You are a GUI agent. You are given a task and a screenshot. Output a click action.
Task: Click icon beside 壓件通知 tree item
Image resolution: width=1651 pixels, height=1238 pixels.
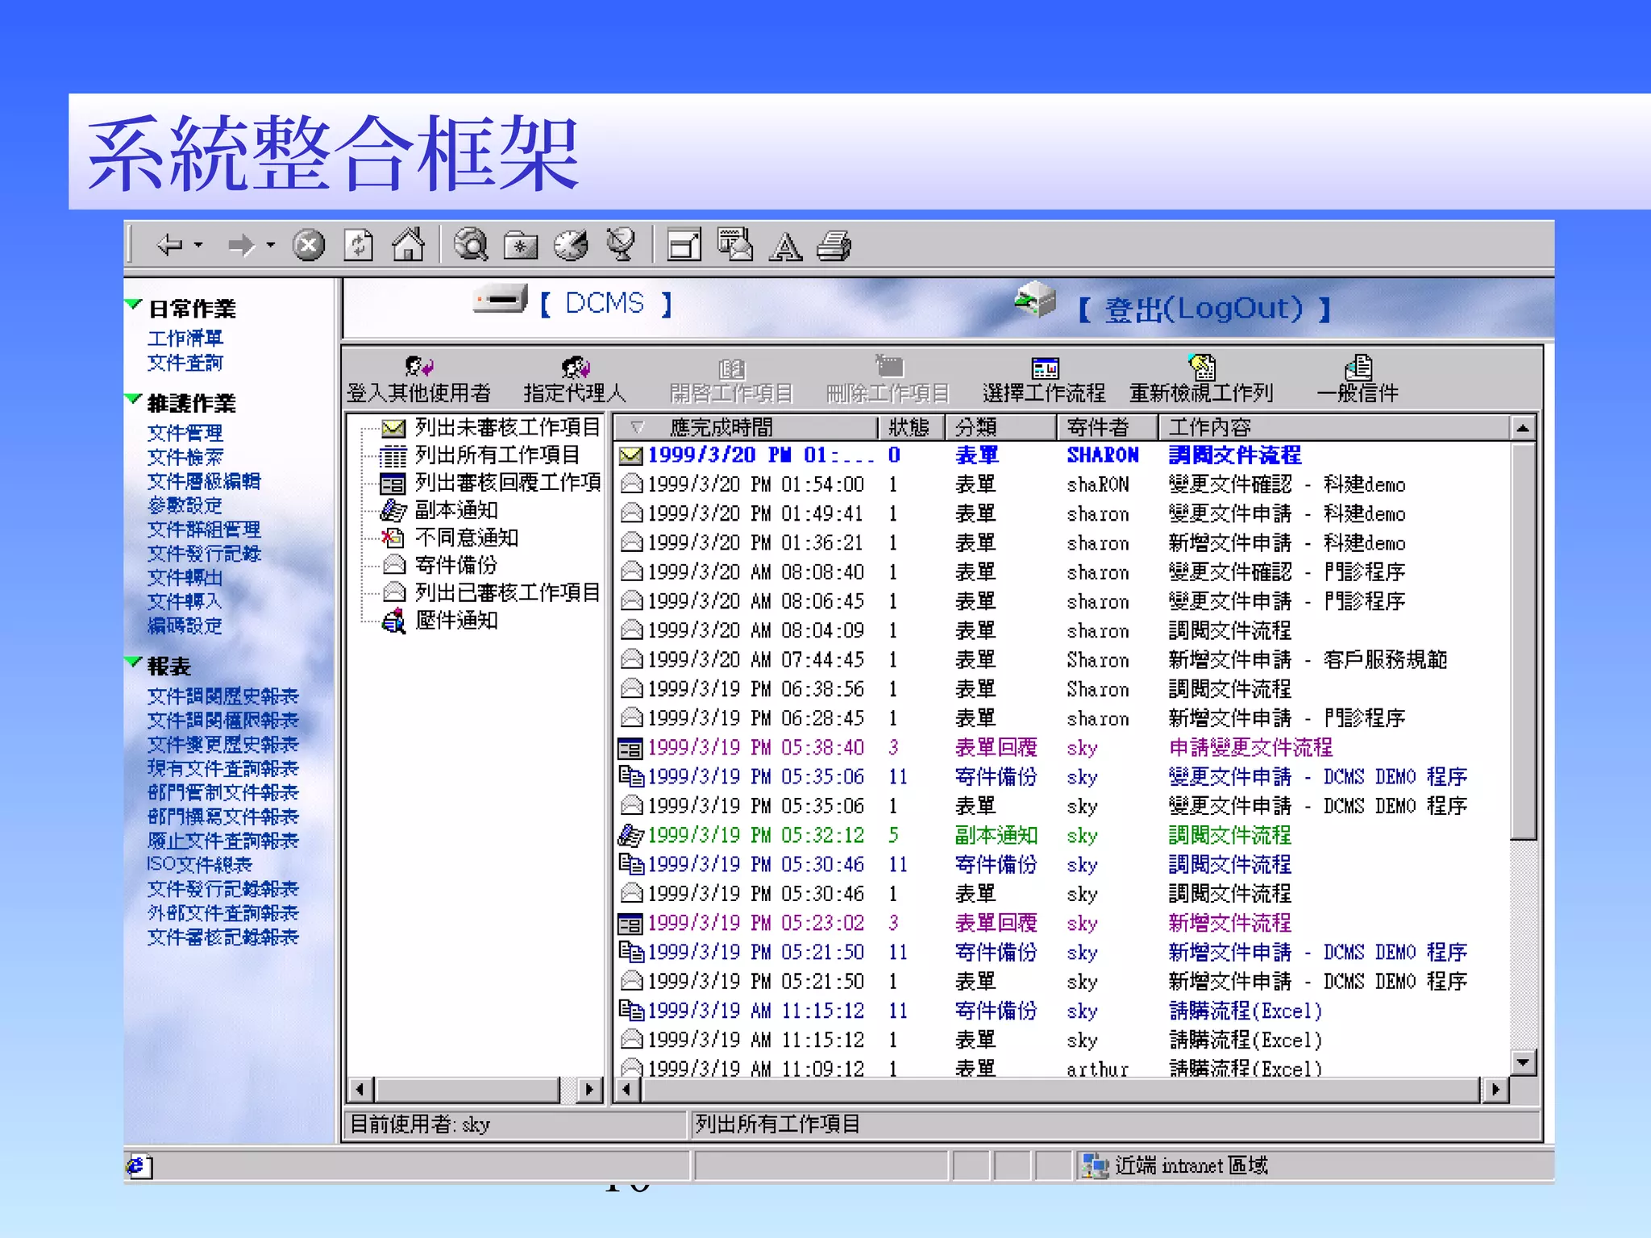pyautogui.click(x=393, y=621)
